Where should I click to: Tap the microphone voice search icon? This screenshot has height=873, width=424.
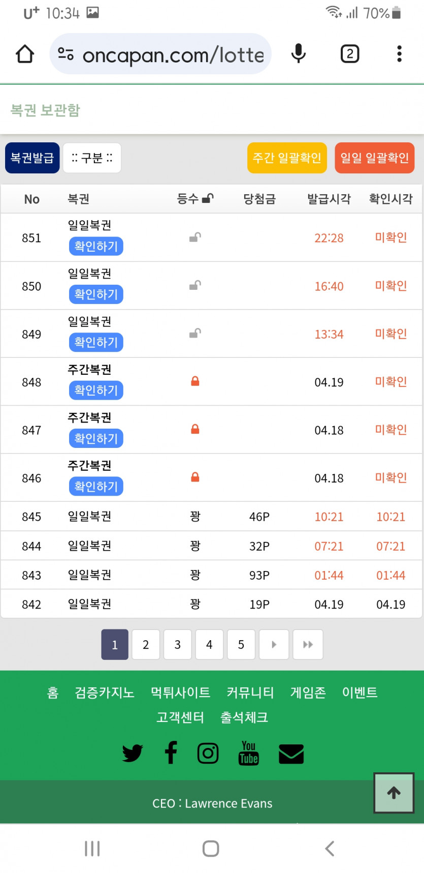click(x=299, y=54)
